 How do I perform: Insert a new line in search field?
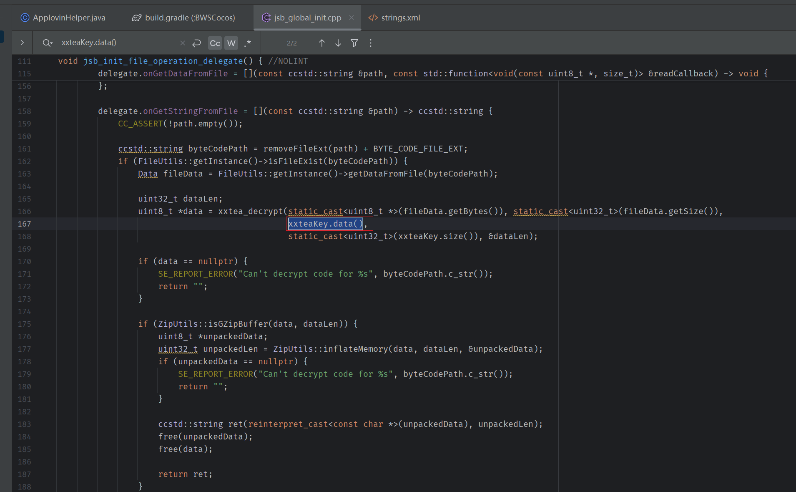click(197, 43)
